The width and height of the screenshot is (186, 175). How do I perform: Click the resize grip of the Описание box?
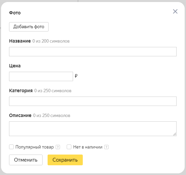tap(175, 134)
